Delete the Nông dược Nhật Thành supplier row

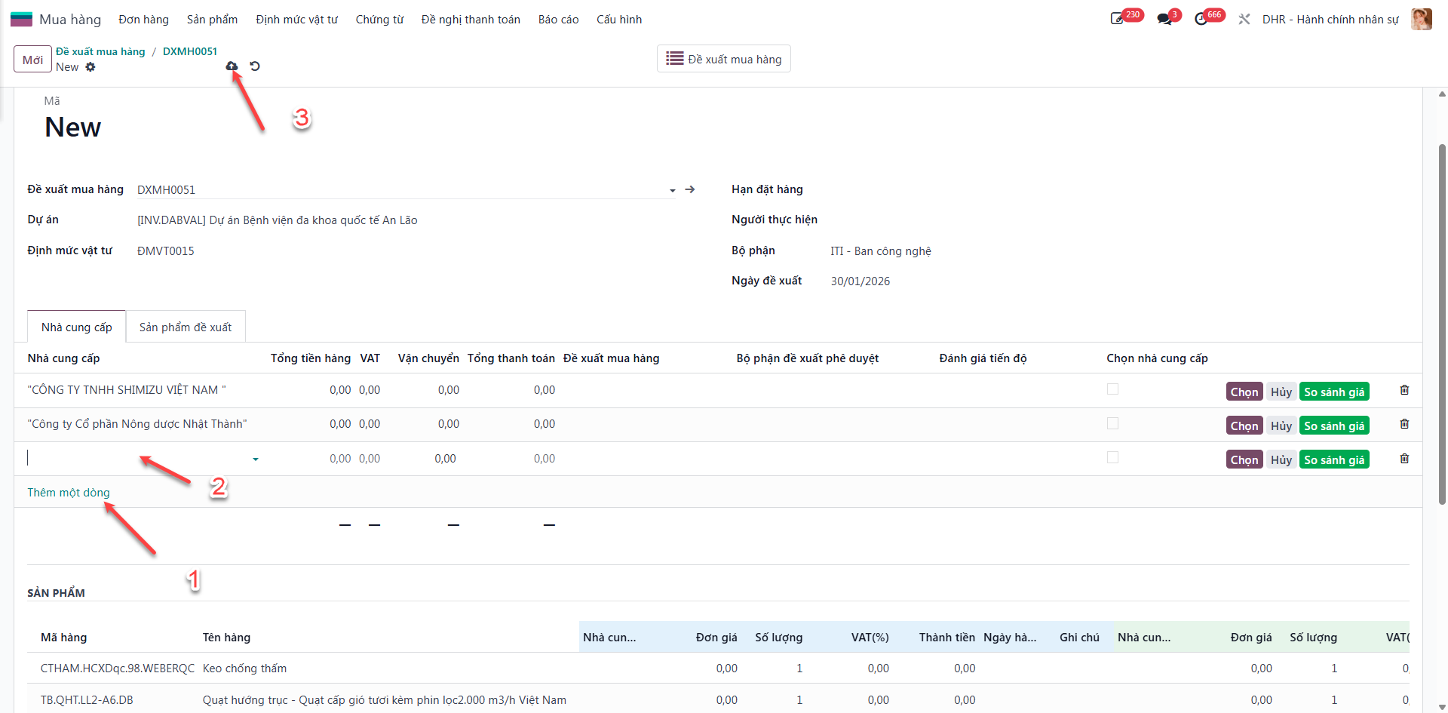pos(1404,424)
